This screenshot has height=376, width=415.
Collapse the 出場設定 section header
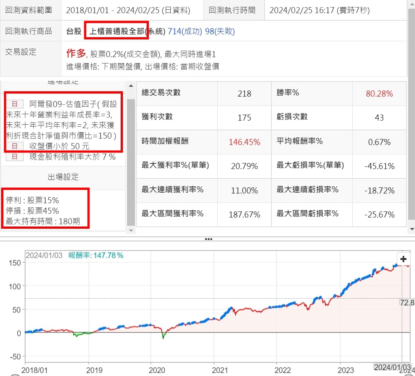(63, 177)
